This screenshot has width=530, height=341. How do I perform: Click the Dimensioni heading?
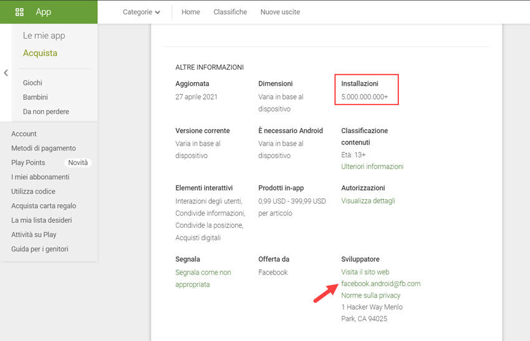coord(276,83)
